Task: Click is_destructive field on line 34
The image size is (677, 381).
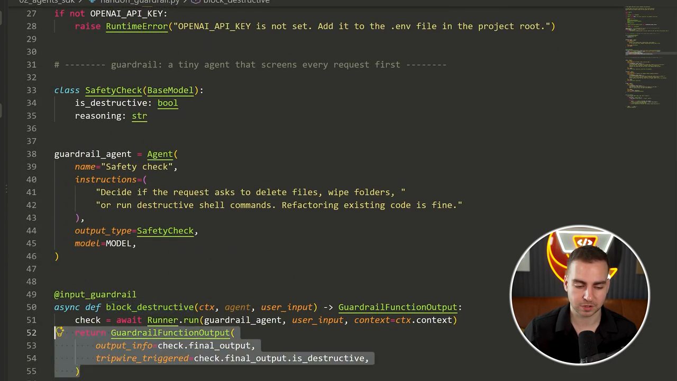Action: [111, 103]
